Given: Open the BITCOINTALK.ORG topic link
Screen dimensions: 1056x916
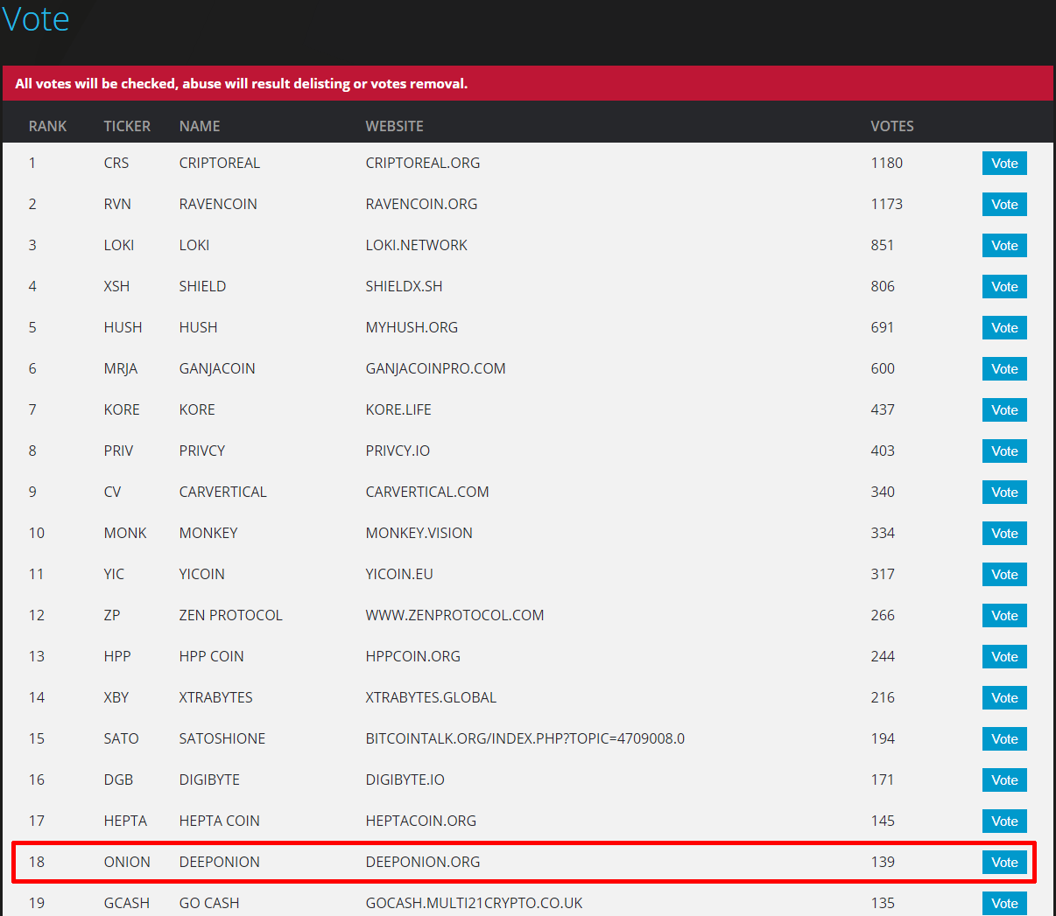Looking at the screenshot, I should click(x=525, y=738).
